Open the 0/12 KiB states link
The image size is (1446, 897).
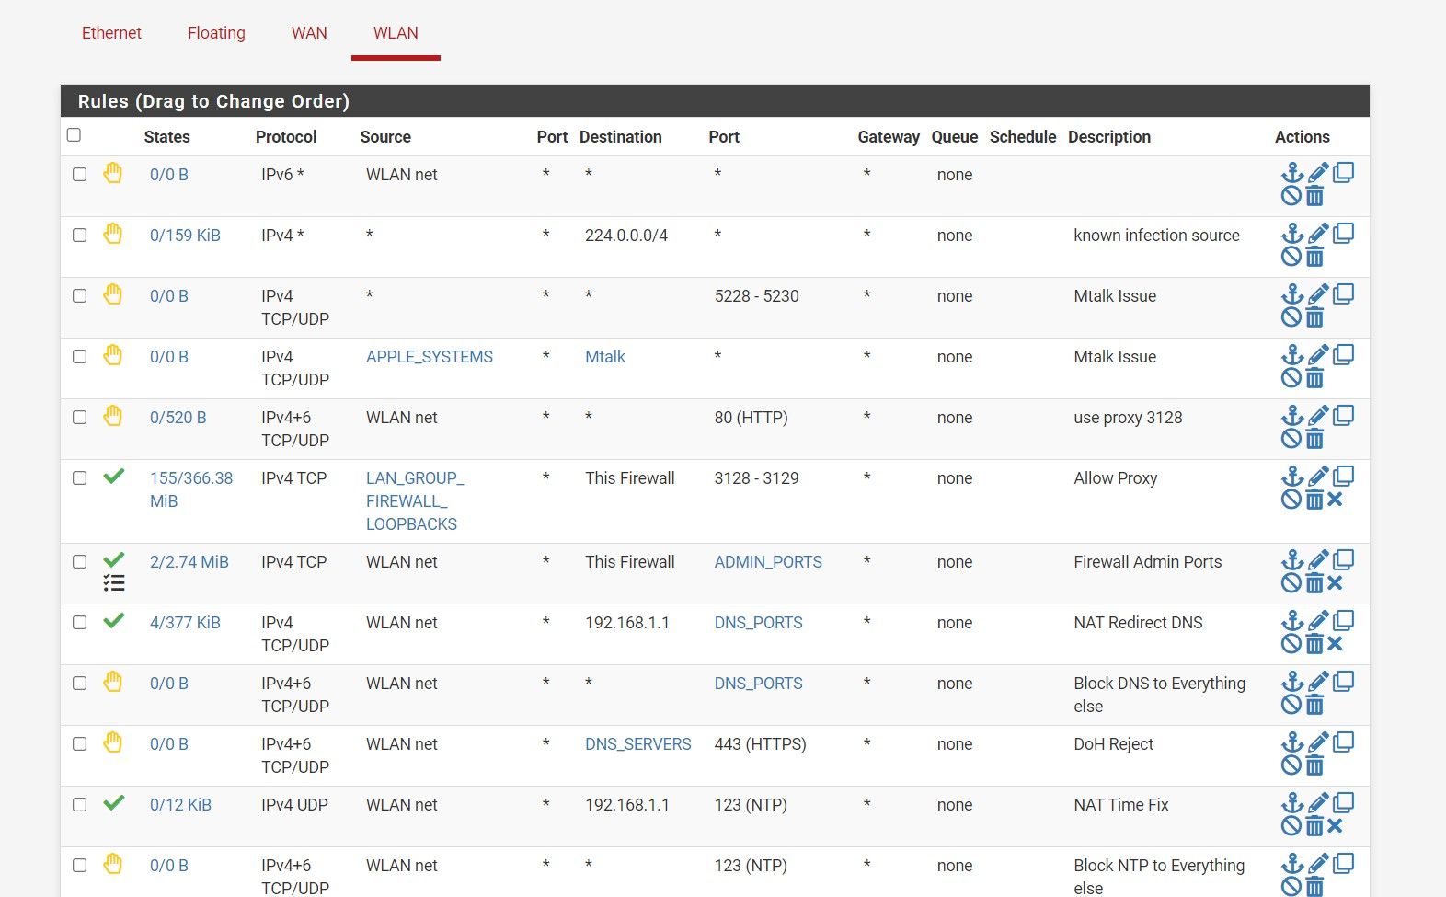(180, 805)
